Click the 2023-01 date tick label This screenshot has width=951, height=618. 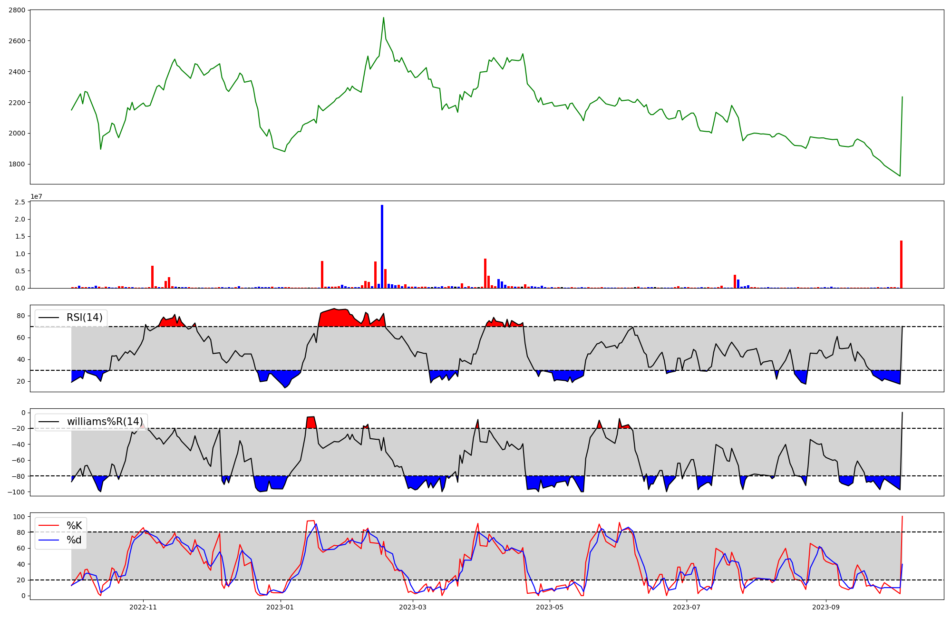pos(280,607)
